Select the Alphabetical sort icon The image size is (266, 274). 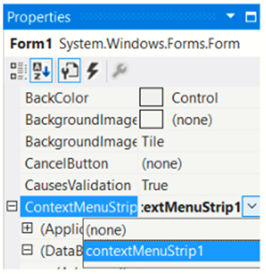41,71
